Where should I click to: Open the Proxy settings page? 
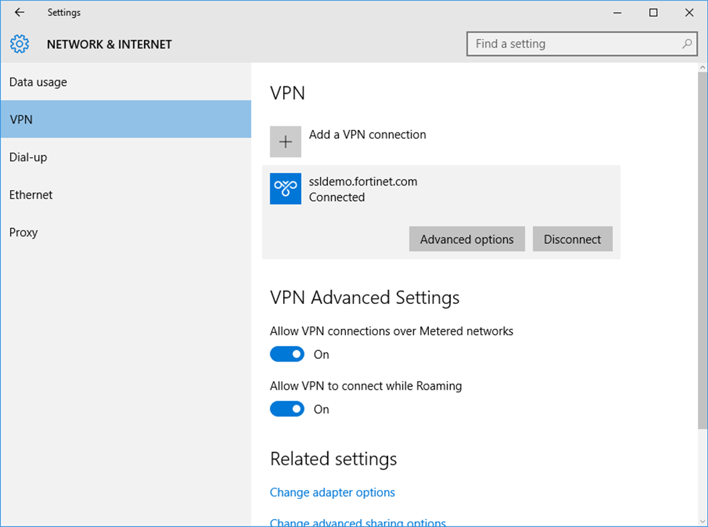(x=23, y=232)
